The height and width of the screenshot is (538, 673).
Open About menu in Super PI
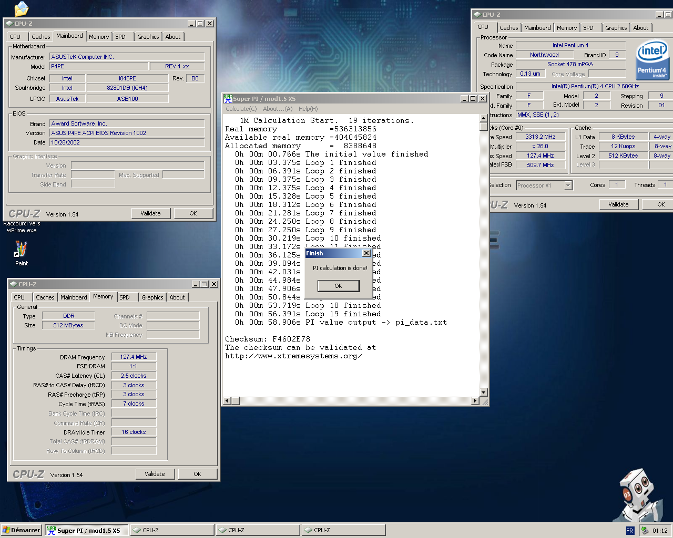[x=278, y=109]
